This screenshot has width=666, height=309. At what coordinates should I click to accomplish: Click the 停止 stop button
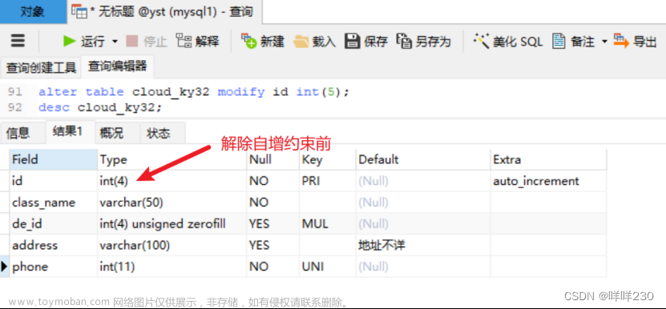(146, 41)
